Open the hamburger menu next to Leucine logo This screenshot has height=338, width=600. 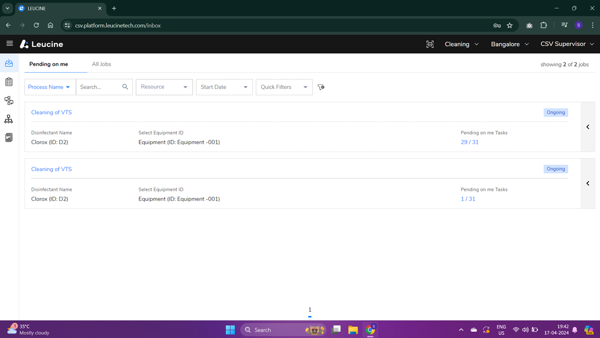point(9,44)
